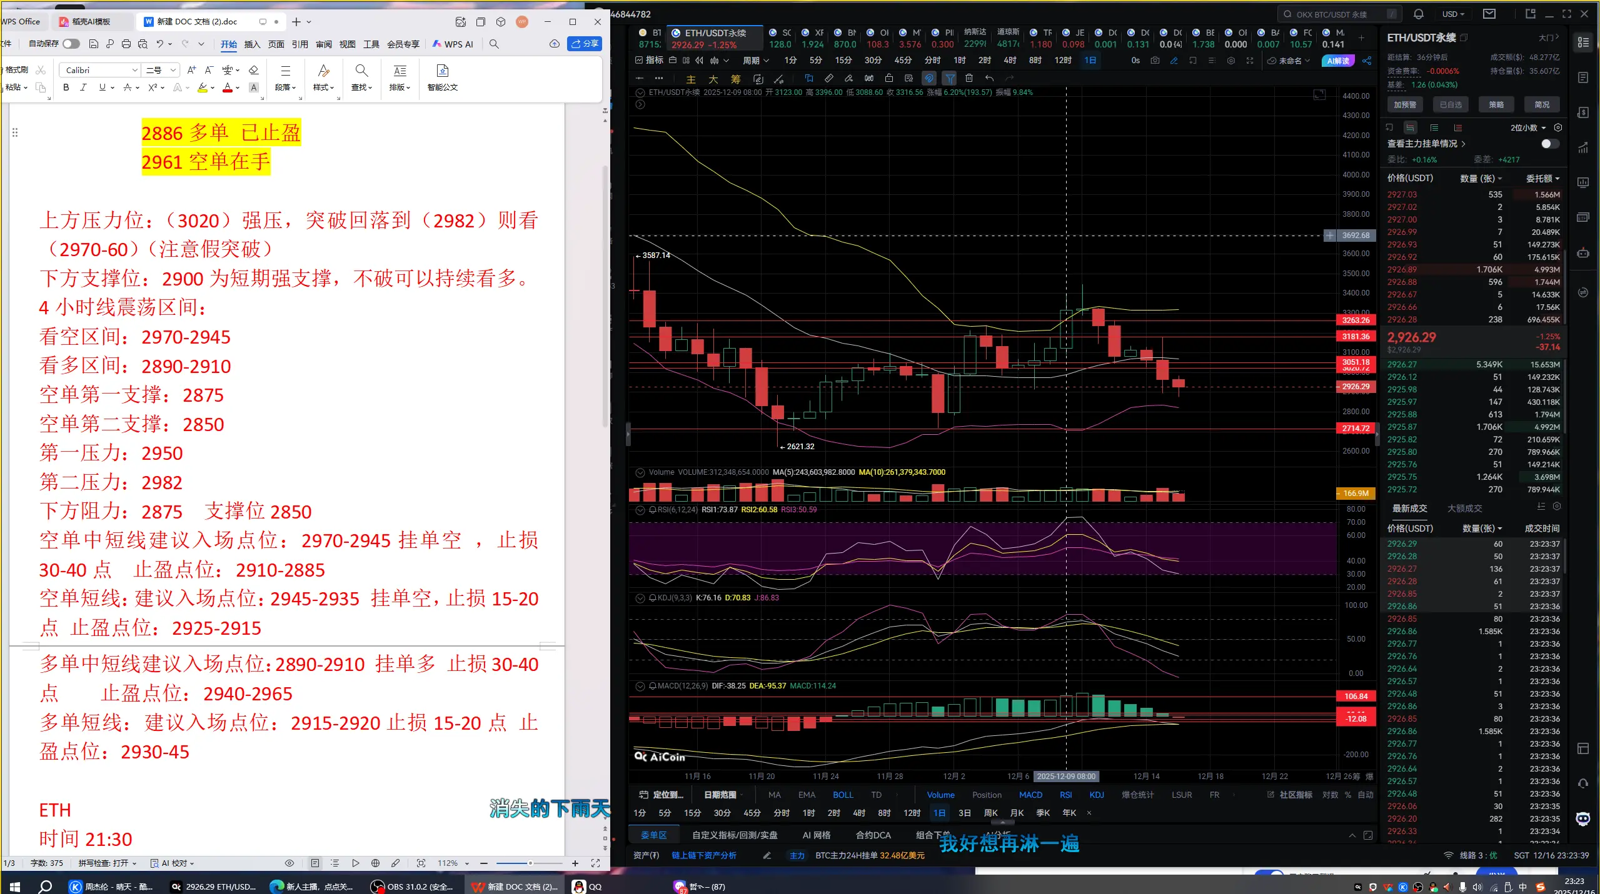Click the chart screenshot camera icon

1155,61
